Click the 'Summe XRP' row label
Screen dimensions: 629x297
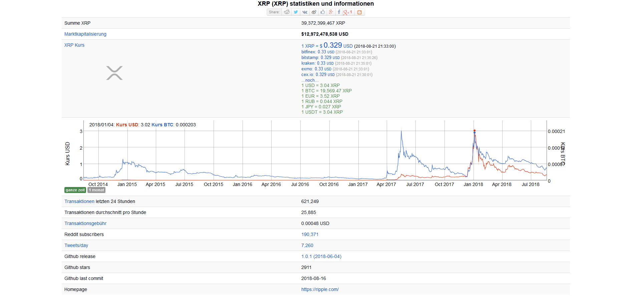77,23
